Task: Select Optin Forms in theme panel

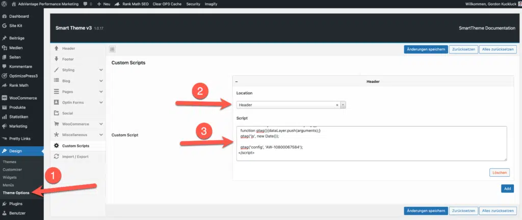Action: (73, 103)
